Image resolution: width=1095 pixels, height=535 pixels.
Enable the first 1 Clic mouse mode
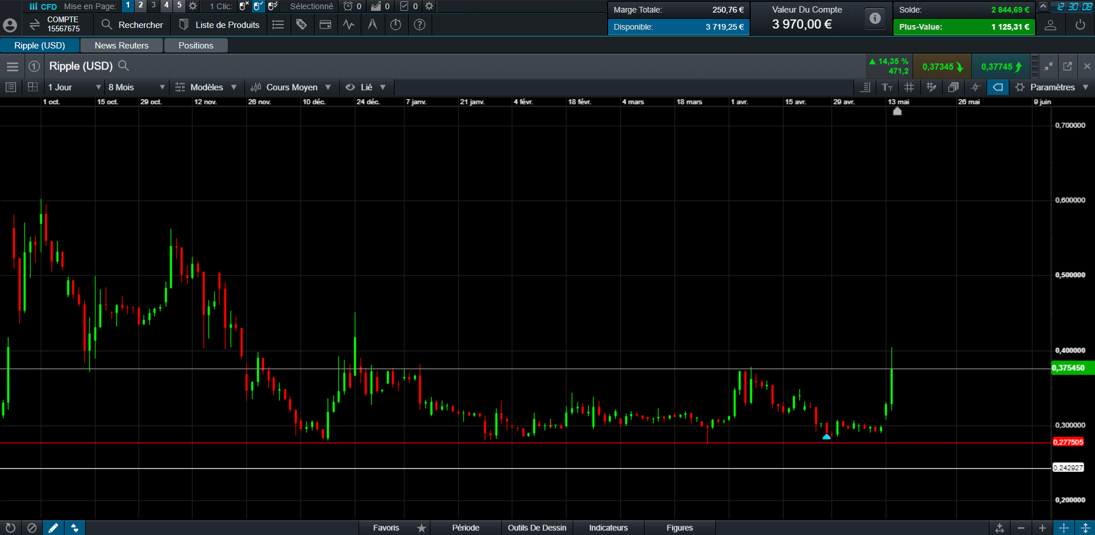tap(244, 6)
